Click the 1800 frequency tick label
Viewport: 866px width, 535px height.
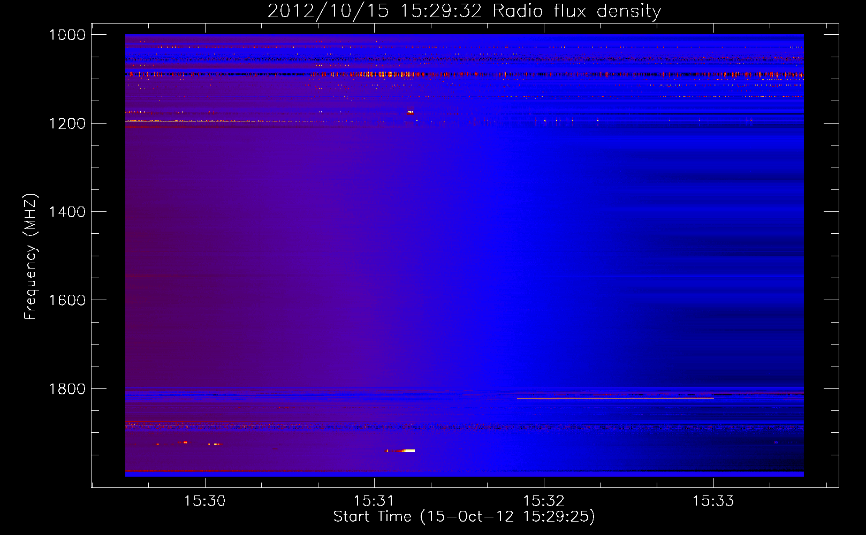[67, 389]
